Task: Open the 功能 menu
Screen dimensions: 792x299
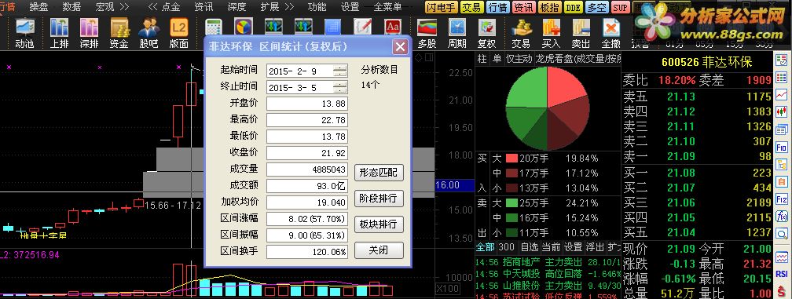Action: point(317,7)
